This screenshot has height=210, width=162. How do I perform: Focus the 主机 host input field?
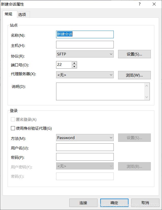click(x=85, y=45)
